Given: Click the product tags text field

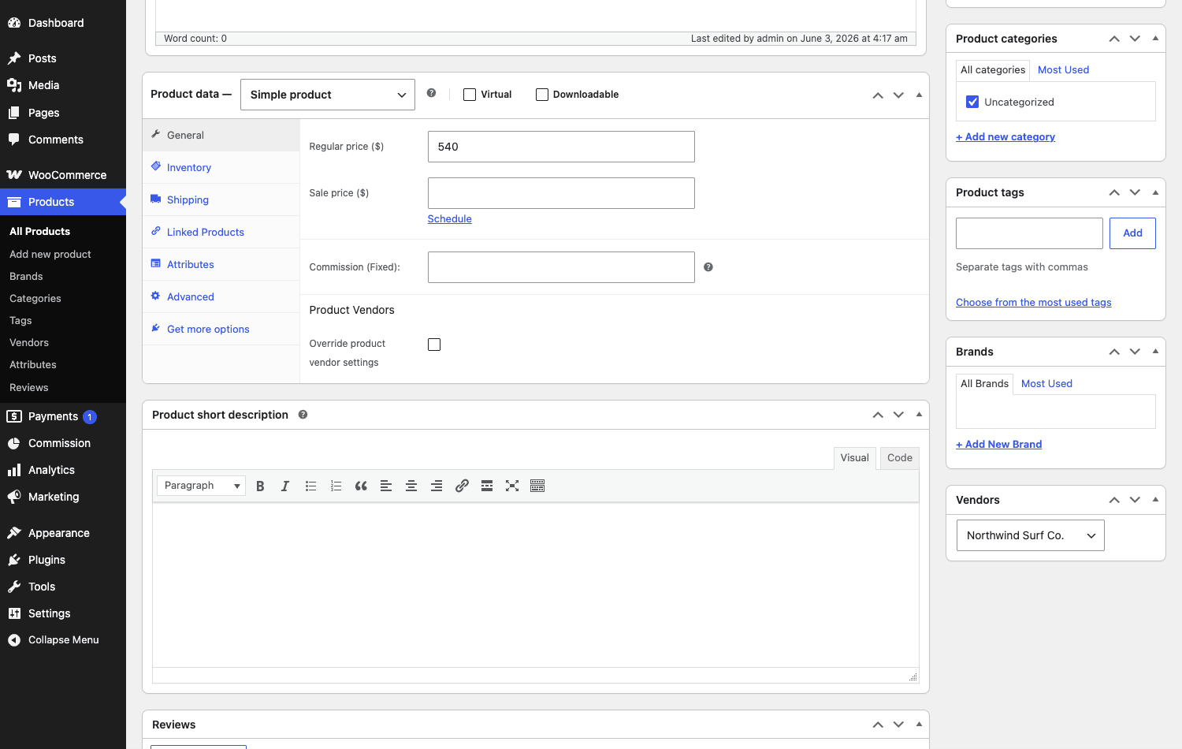Looking at the screenshot, I should pyautogui.click(x=1029, y=233).
